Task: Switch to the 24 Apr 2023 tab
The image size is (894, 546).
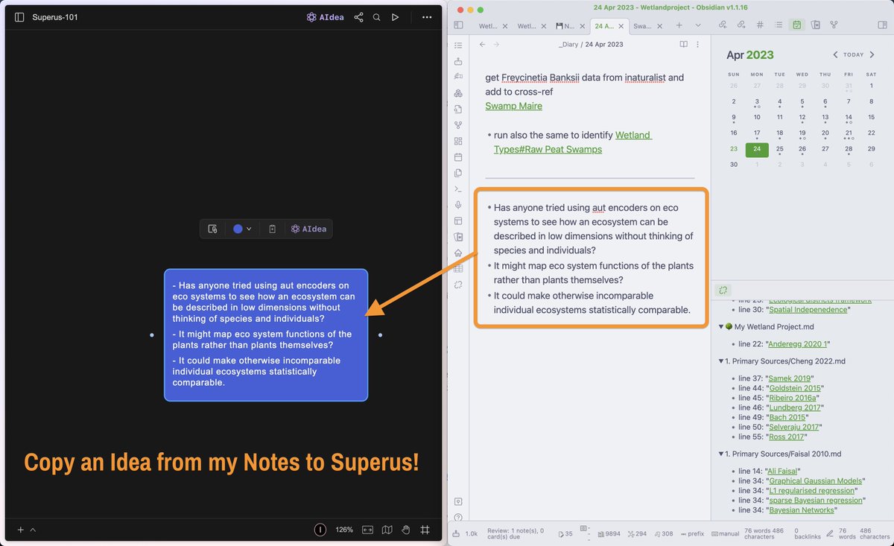Action: pyautogui.click(x=605, y=25)
